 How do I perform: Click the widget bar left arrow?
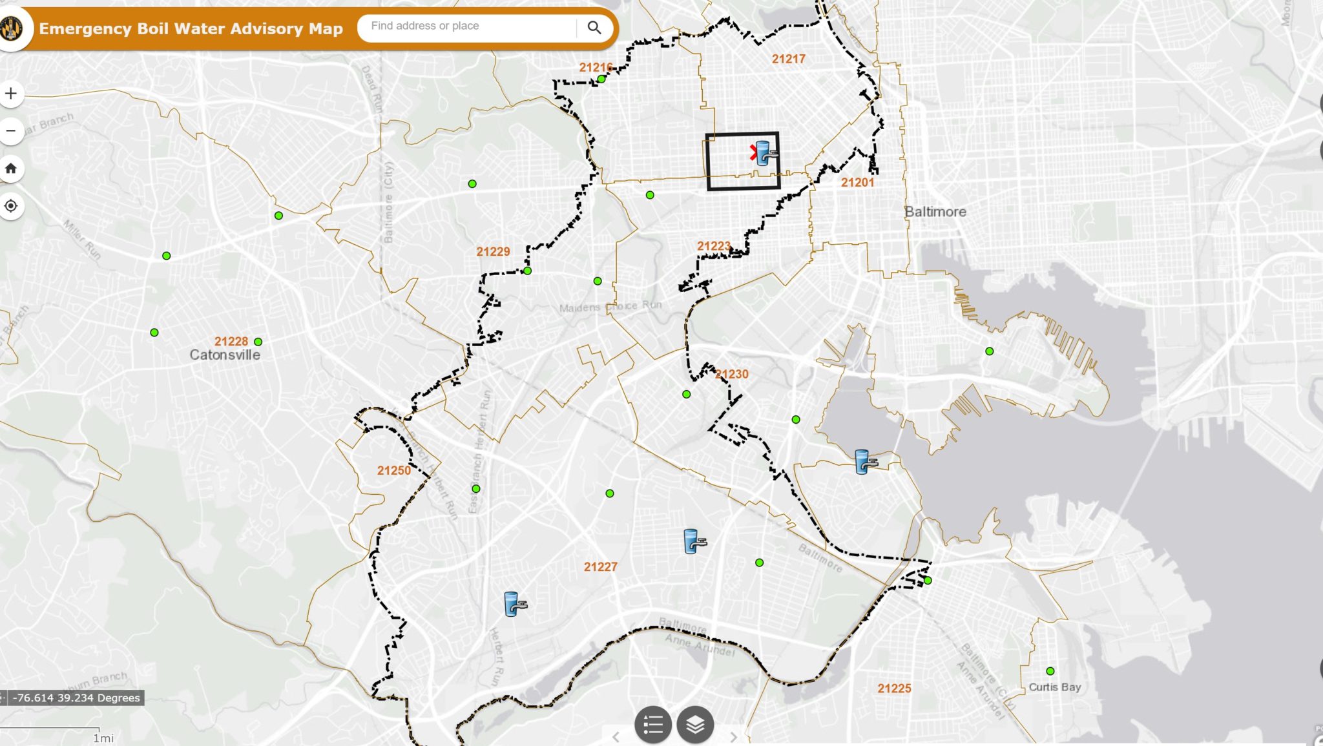616,737
